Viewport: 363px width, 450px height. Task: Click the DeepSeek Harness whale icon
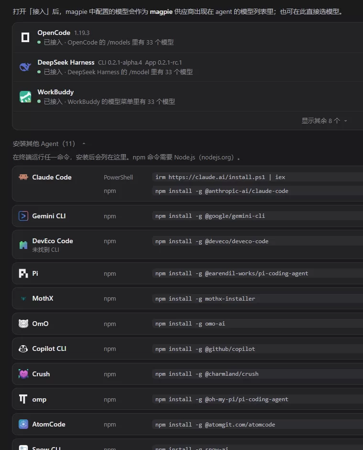[25, 67]
